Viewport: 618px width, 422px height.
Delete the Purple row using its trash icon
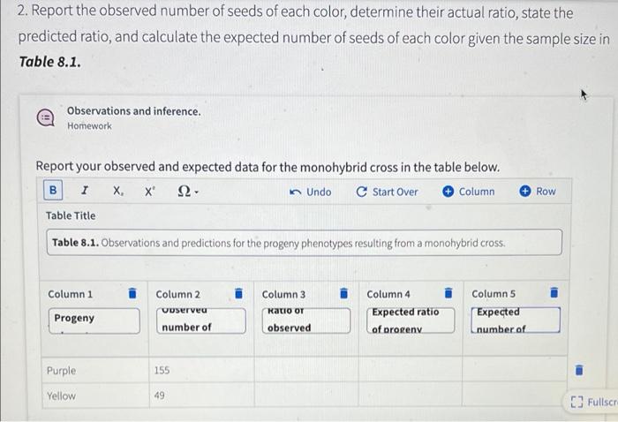click(x=578, y=370)
